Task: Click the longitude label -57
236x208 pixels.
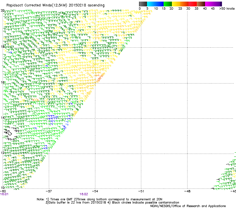Action: click(48, 191)
